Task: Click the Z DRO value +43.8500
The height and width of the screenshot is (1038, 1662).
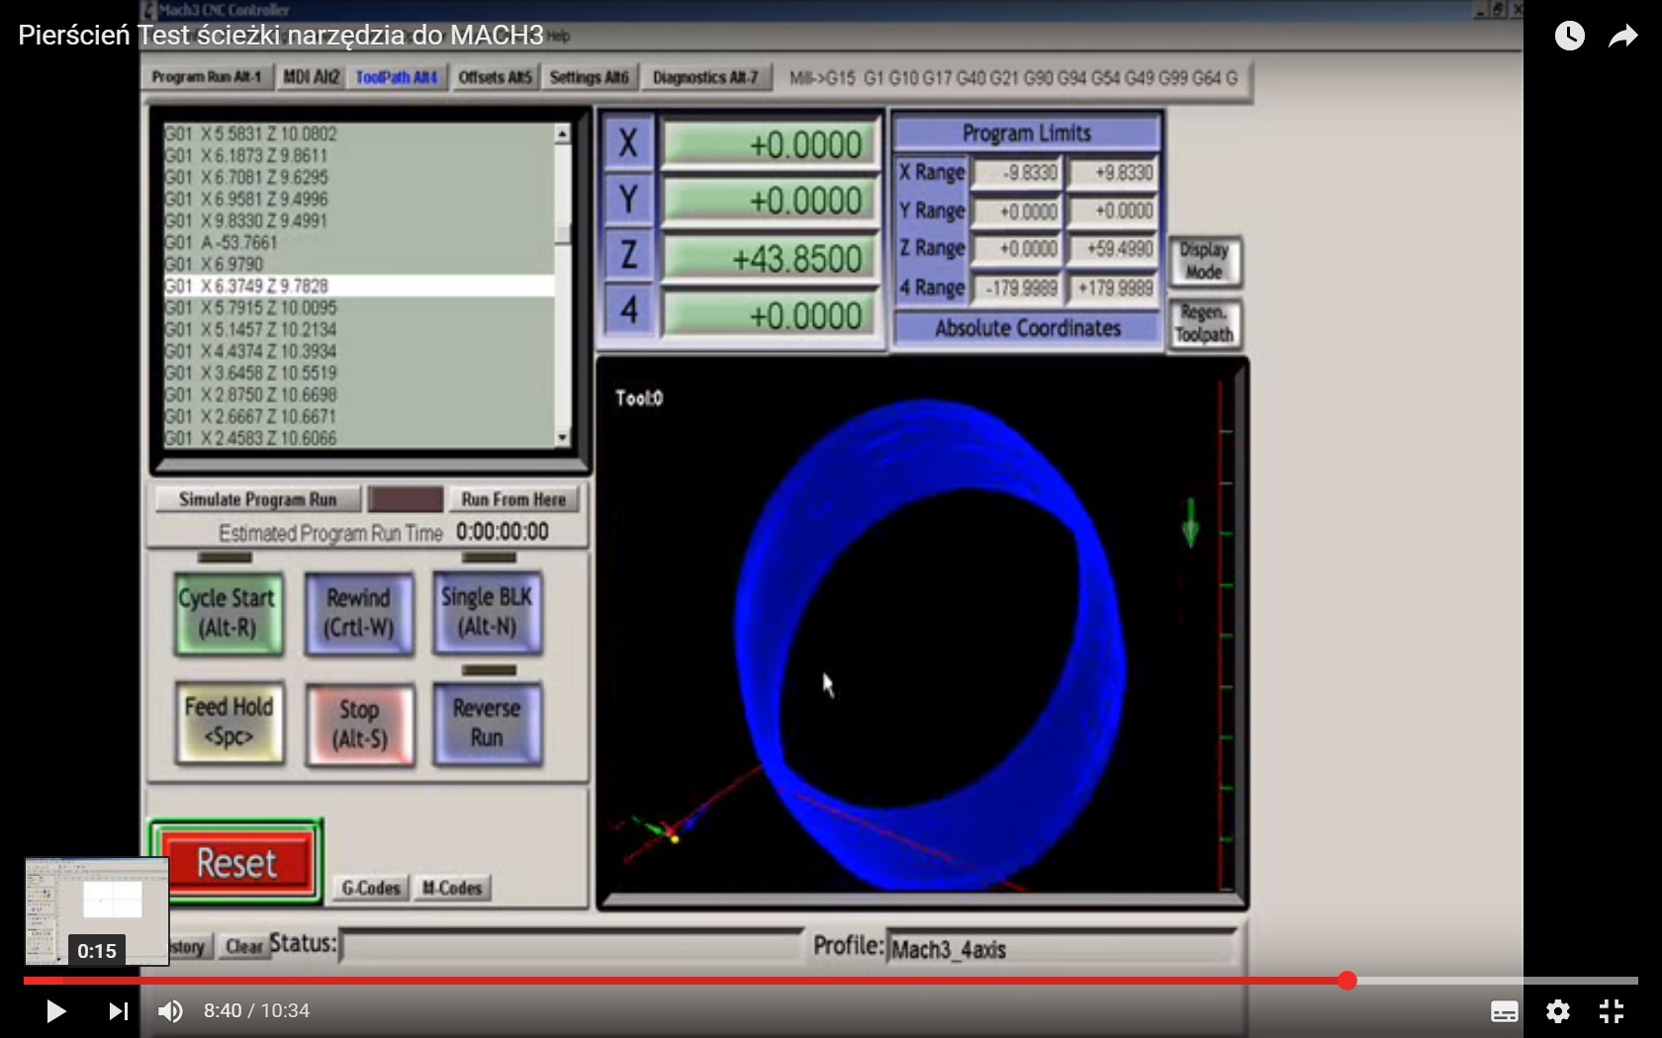Action: pos(770,258)
